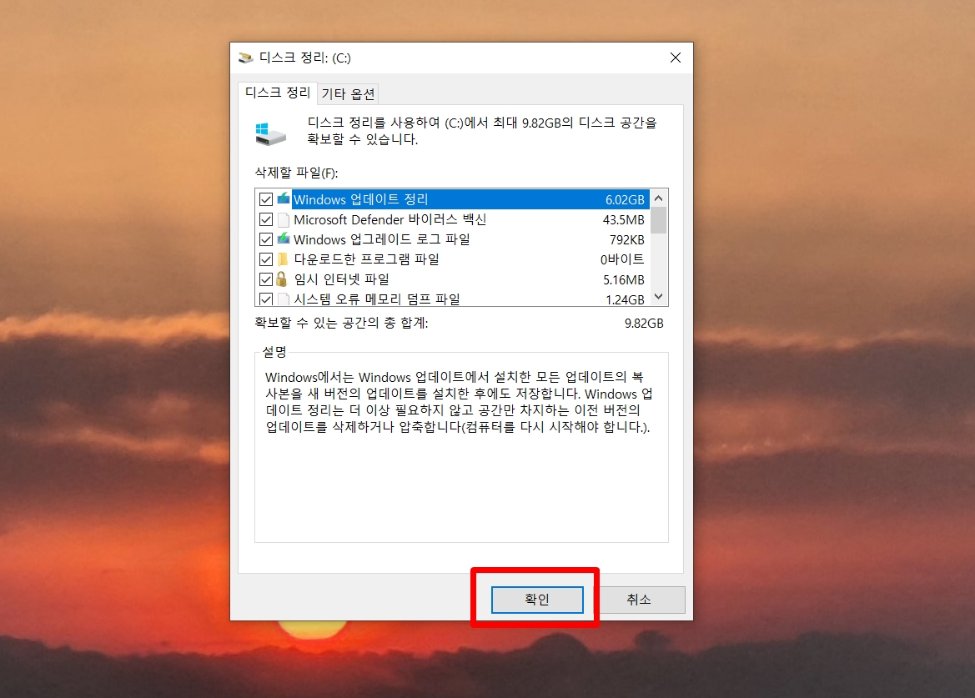Switch to the 기타 옵션 tab
The image size is (975, 698).
click(348, 94)
